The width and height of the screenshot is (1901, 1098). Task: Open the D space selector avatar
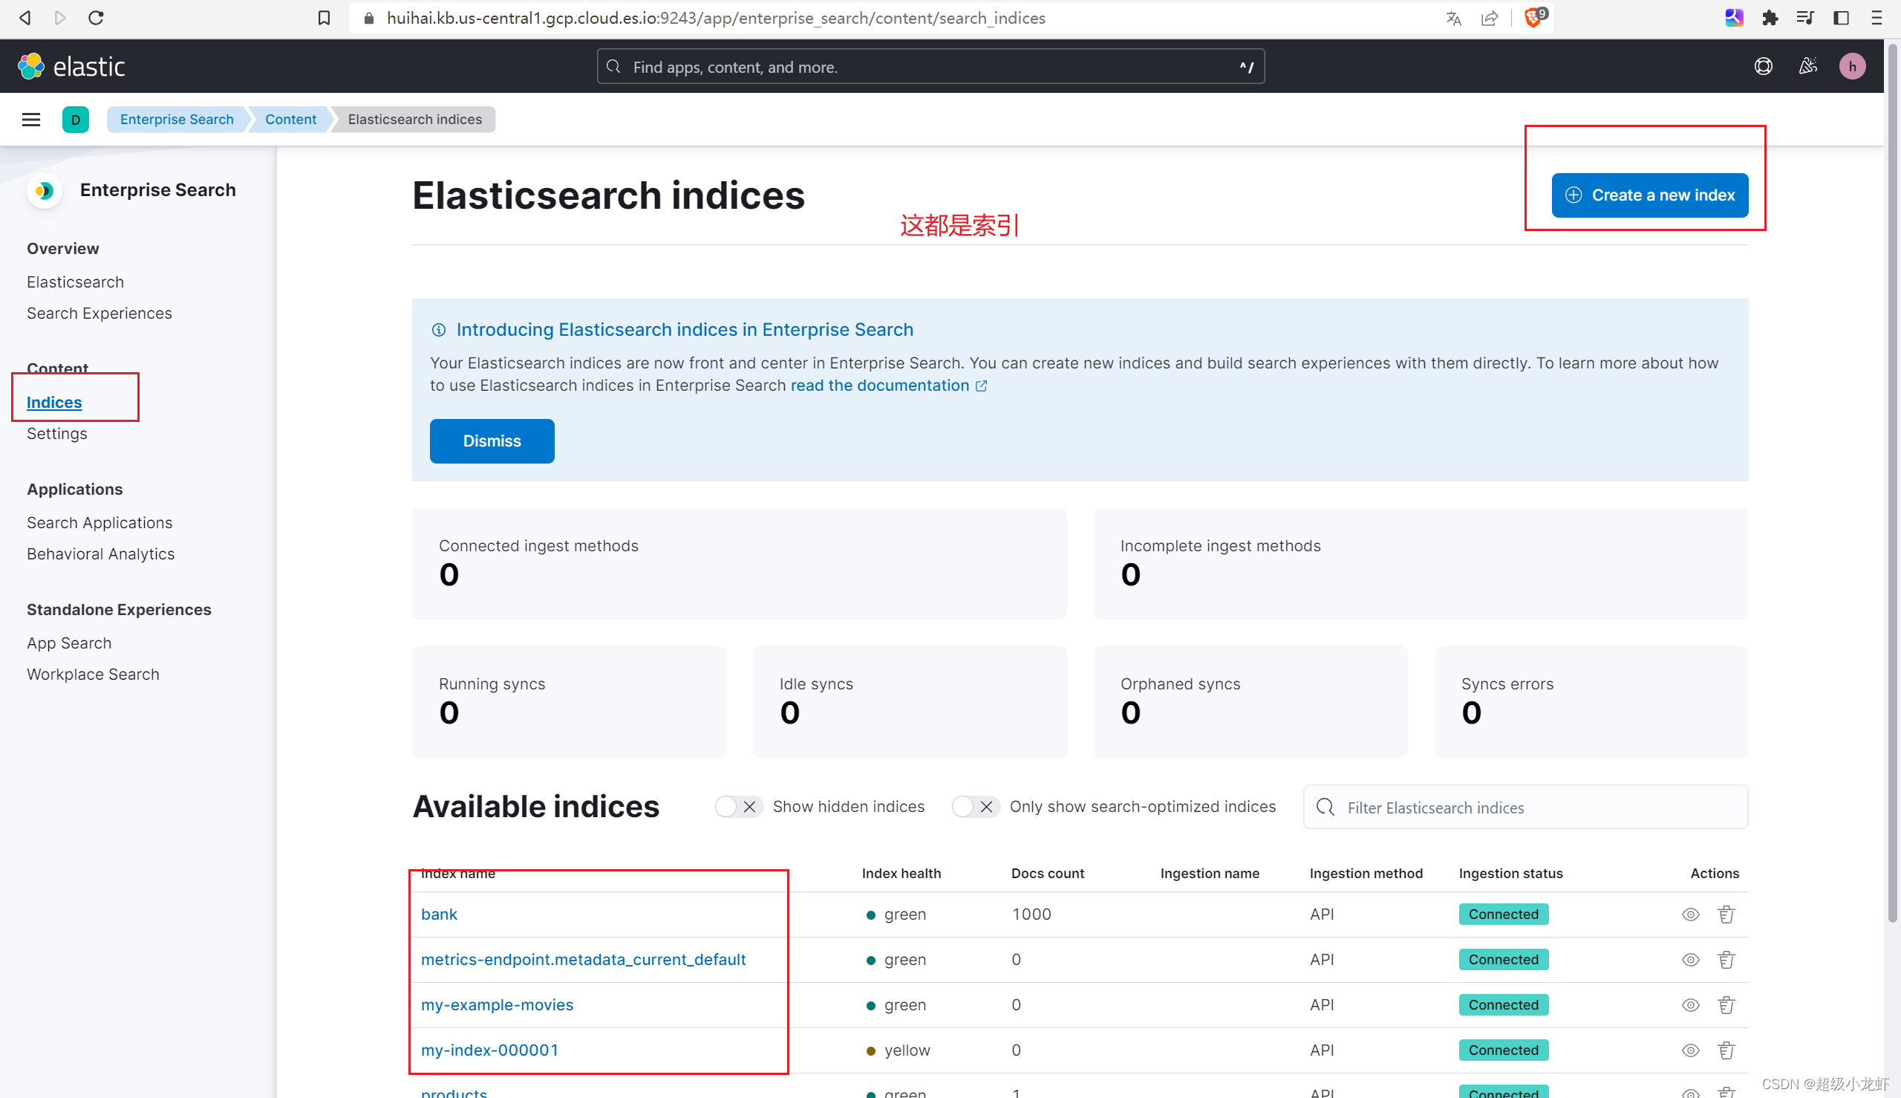pos(76,119)
